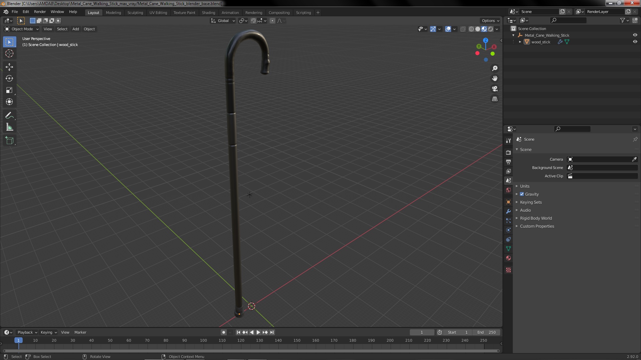Expand wood_stick in outliner
This screenshot has height=360, width=641.
click(x=520, y=42)
